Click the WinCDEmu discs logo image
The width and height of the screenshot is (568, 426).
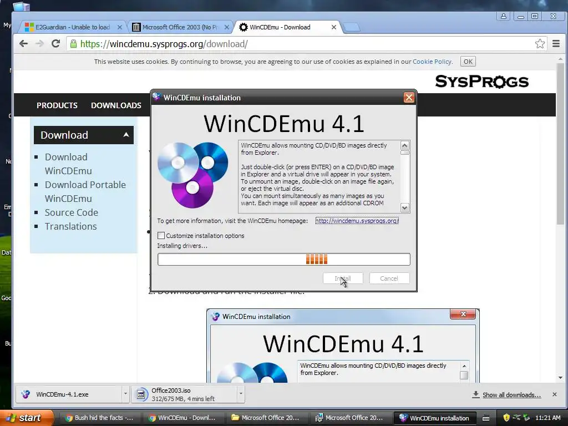192,175
